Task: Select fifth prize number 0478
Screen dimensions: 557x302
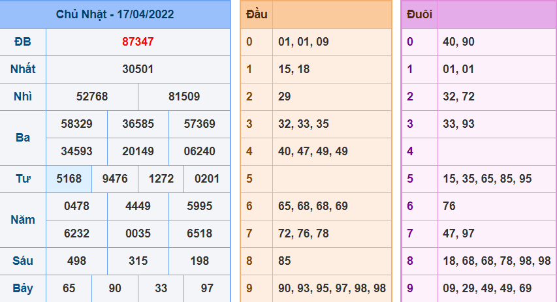Action: coord(77,206)
